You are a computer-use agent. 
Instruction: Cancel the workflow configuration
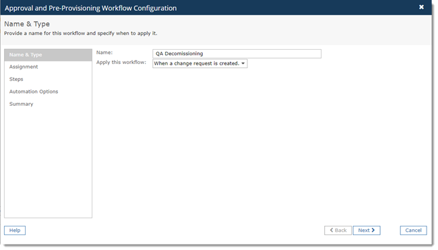tap(414, 230)
